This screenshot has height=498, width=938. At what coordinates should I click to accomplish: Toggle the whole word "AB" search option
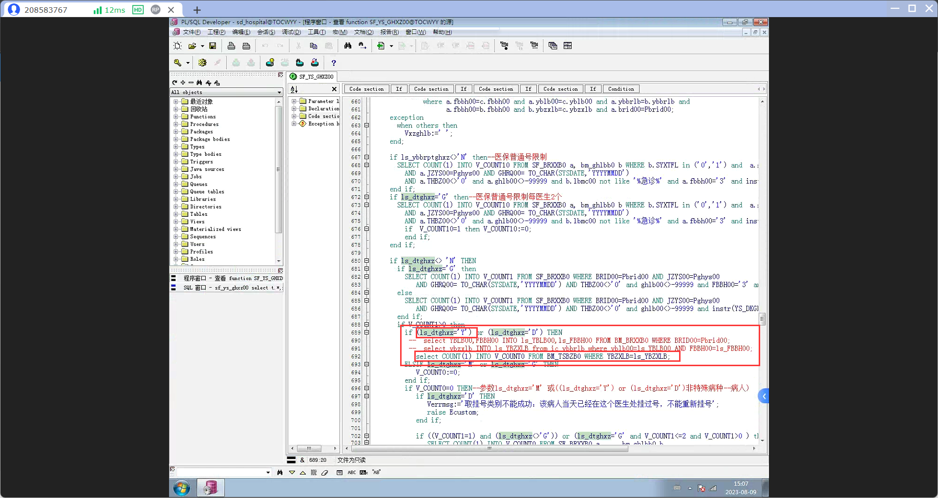click(376, 473)
